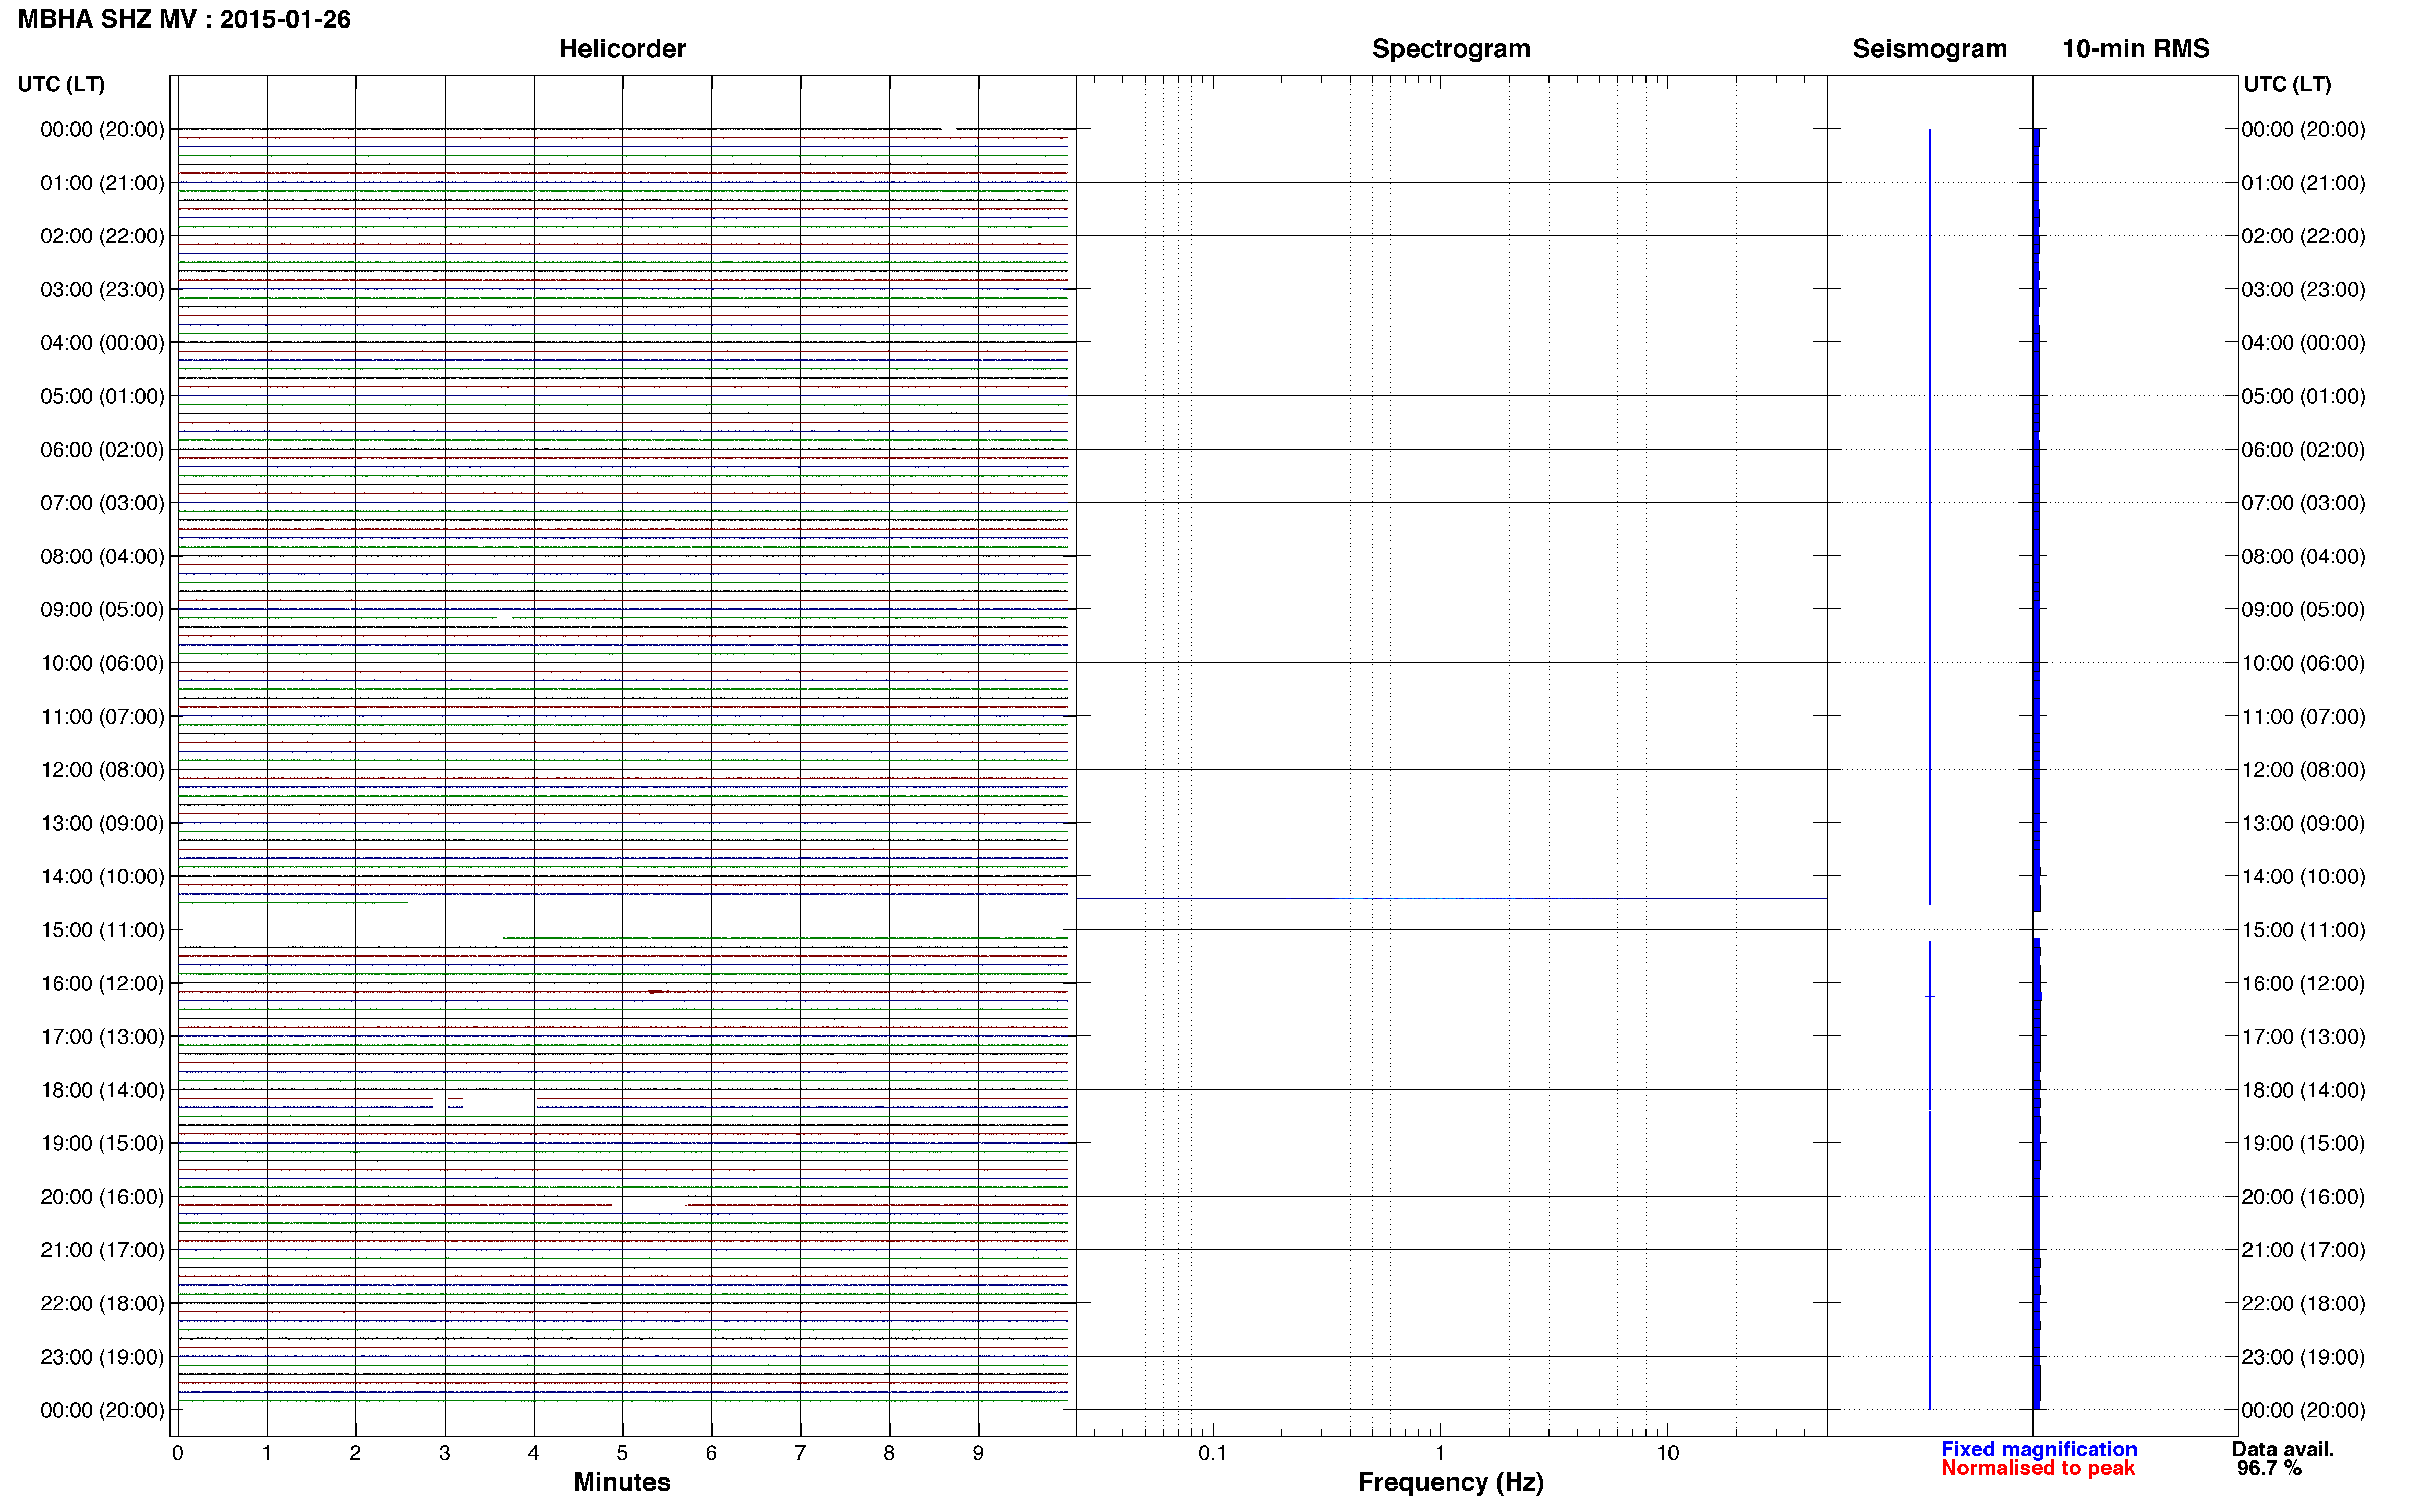The image size is (2420, 1512).
Task: Click left time label '19:00 (15:00)'
Action: [102, 1143]
